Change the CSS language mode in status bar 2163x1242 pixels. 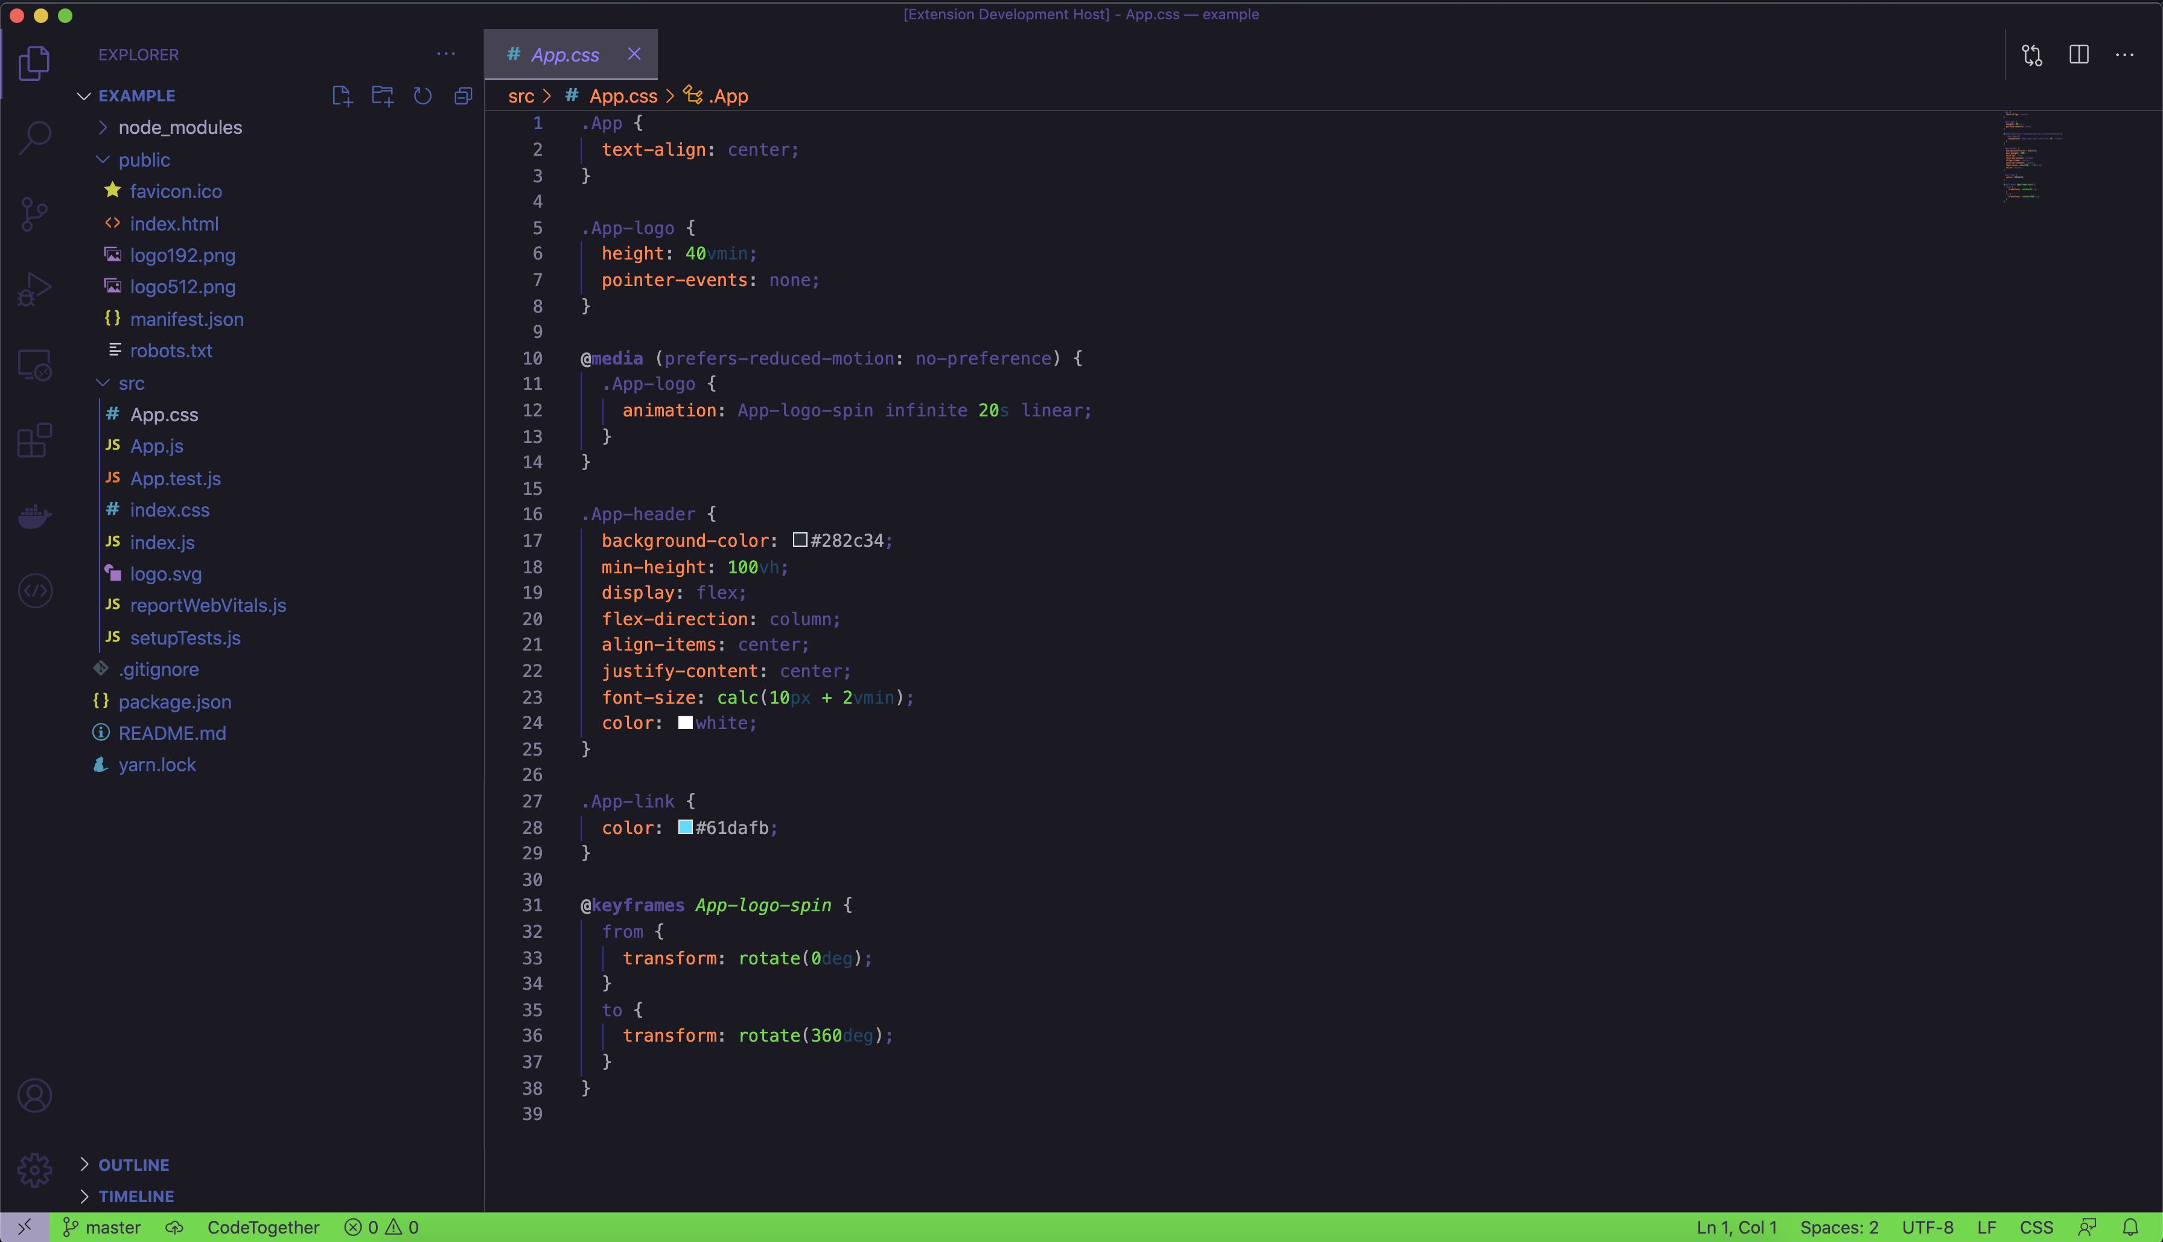pos(2036,1227)
